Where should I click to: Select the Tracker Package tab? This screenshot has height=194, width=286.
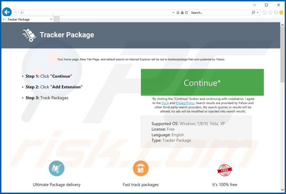(x=28, y=19)
